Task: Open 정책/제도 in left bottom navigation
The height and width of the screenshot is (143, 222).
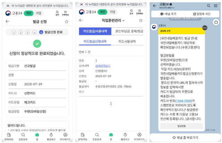Action: coord(9,136)
